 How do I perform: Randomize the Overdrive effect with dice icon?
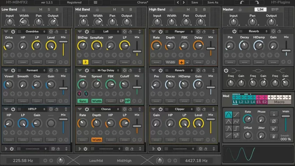(51, 32)
